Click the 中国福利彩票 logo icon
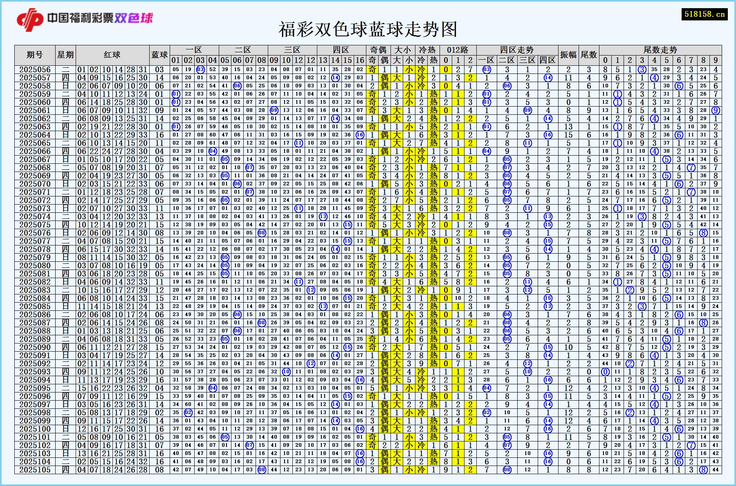The width and height of the screenshot is (736, 486). tap(29, 18)
